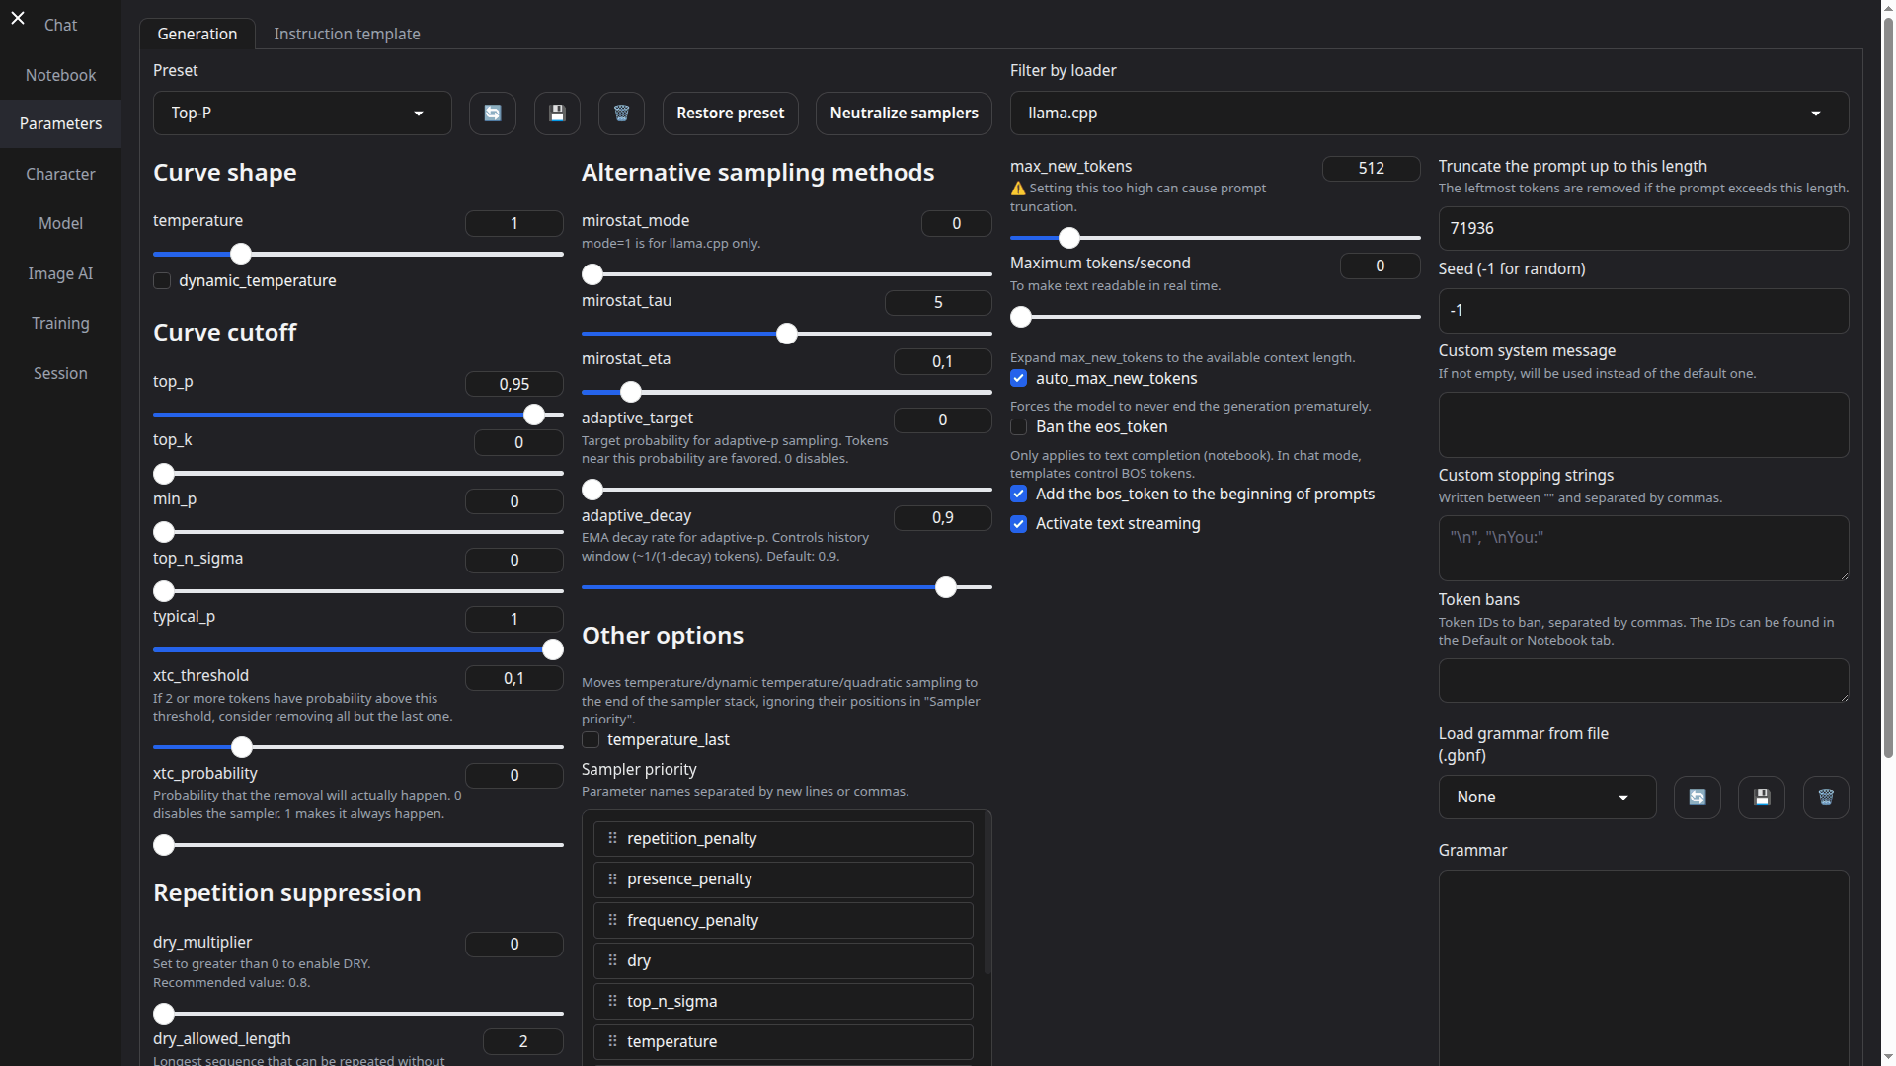Viewport: 1896px width, 1066px height.
Task: Grab drag handle of dry row
Action: point(612,960)
